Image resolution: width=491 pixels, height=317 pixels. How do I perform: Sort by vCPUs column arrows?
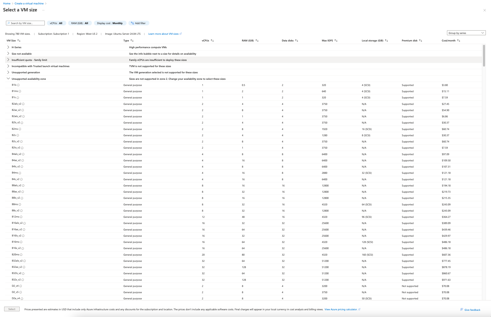212,41
